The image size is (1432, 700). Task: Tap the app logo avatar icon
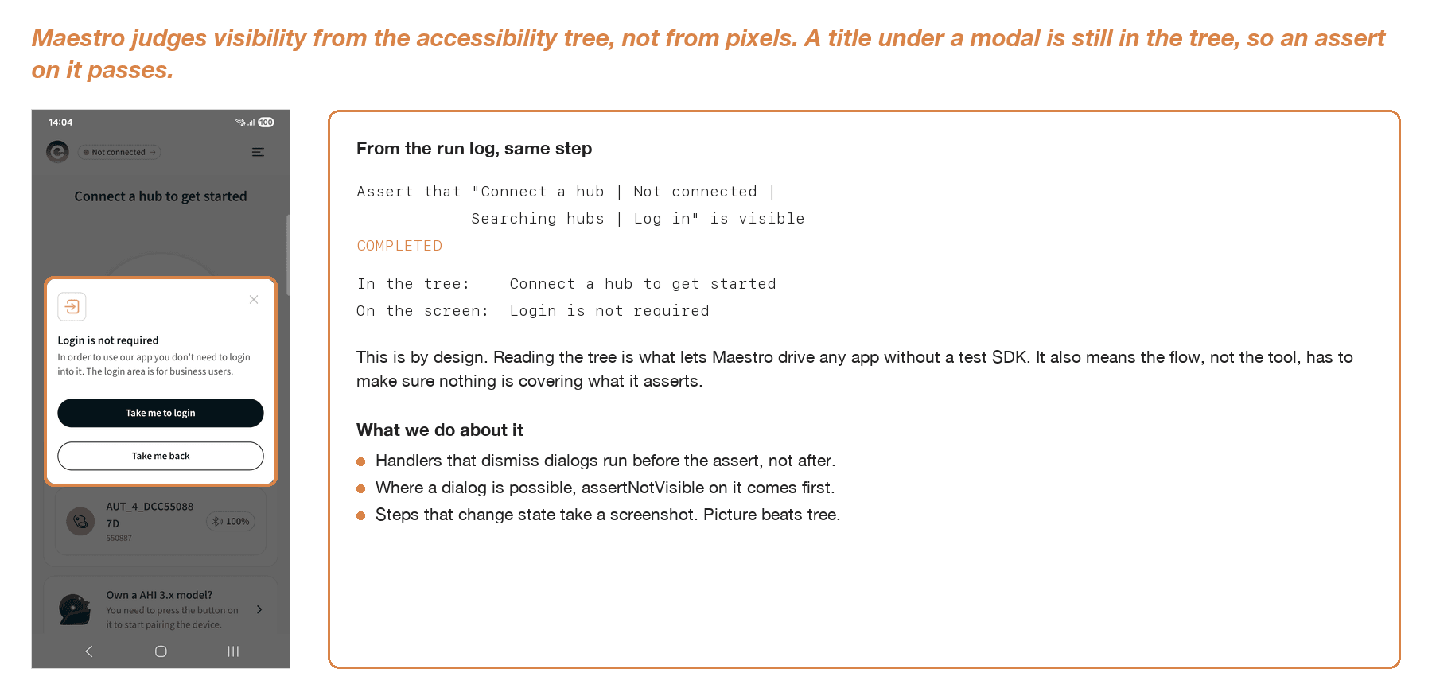pos(57,151)
